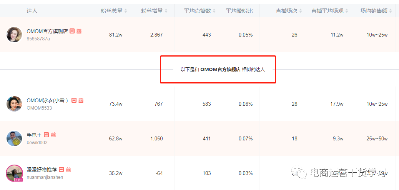Image resolution: width=399 pixels, height=190 pixels.
Task: Click 18 live sessions value
Action: tap(294, 139)
